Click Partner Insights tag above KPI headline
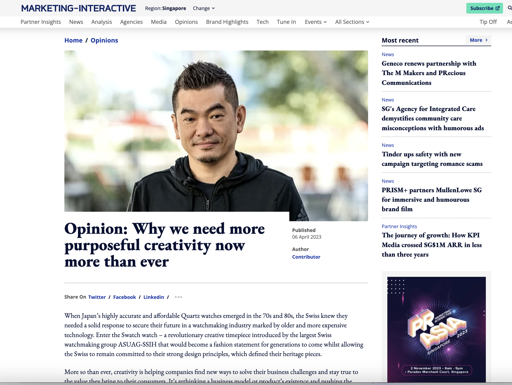Screen dimensions: 512x385 click(399, 226)
